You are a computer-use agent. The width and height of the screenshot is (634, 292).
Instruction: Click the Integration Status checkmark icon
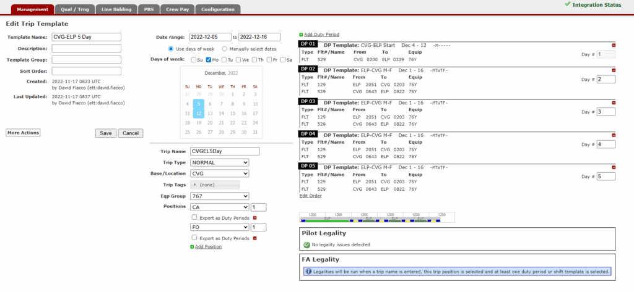point(568,4)
